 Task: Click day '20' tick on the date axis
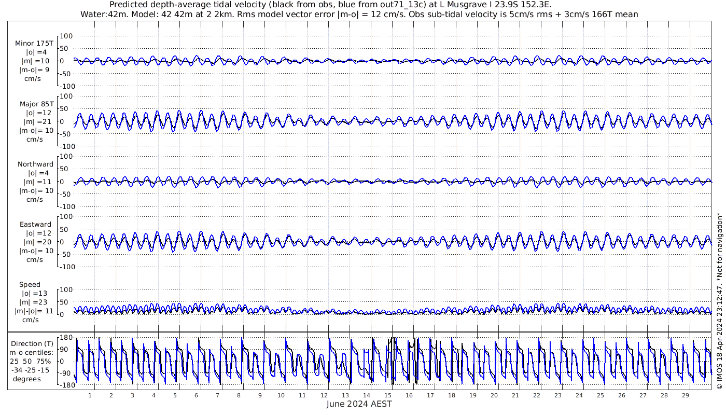(494, 395)
